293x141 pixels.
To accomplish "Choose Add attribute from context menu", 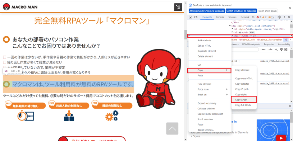I will pyautogui.click(x=210, y=41).
